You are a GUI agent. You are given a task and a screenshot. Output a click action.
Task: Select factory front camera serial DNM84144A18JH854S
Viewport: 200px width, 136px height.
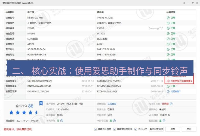click(x=39, y=86)
